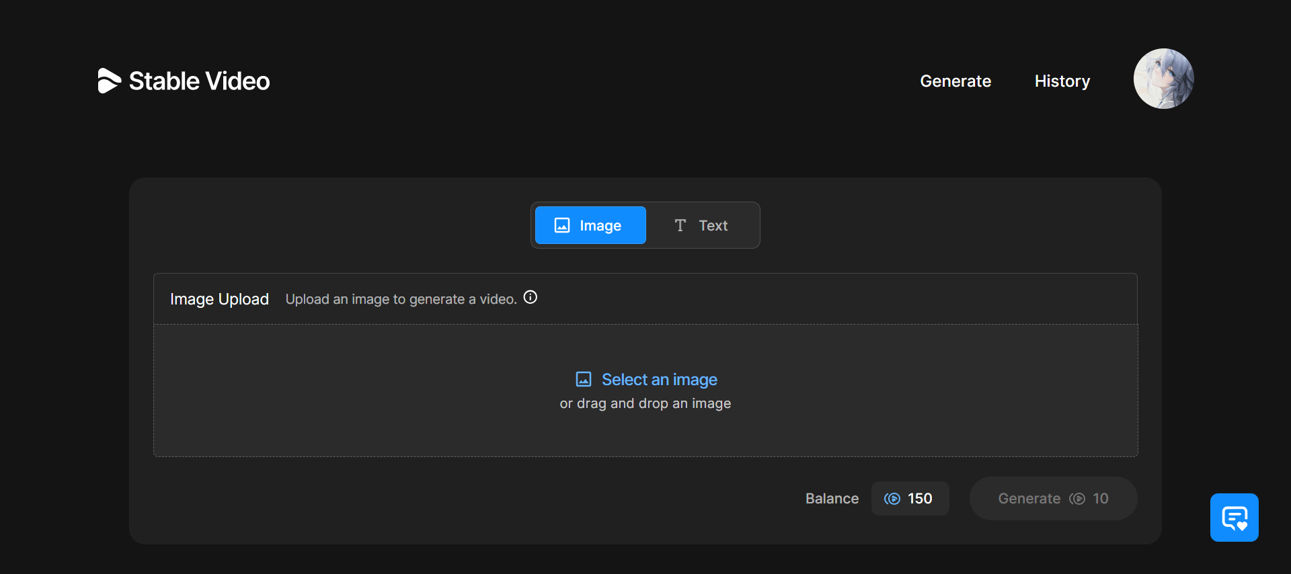Image resolution: width=1291 pixels, height=574 pixels.
Task: Switch to the Text mode tab
Action: pos(702,225)
